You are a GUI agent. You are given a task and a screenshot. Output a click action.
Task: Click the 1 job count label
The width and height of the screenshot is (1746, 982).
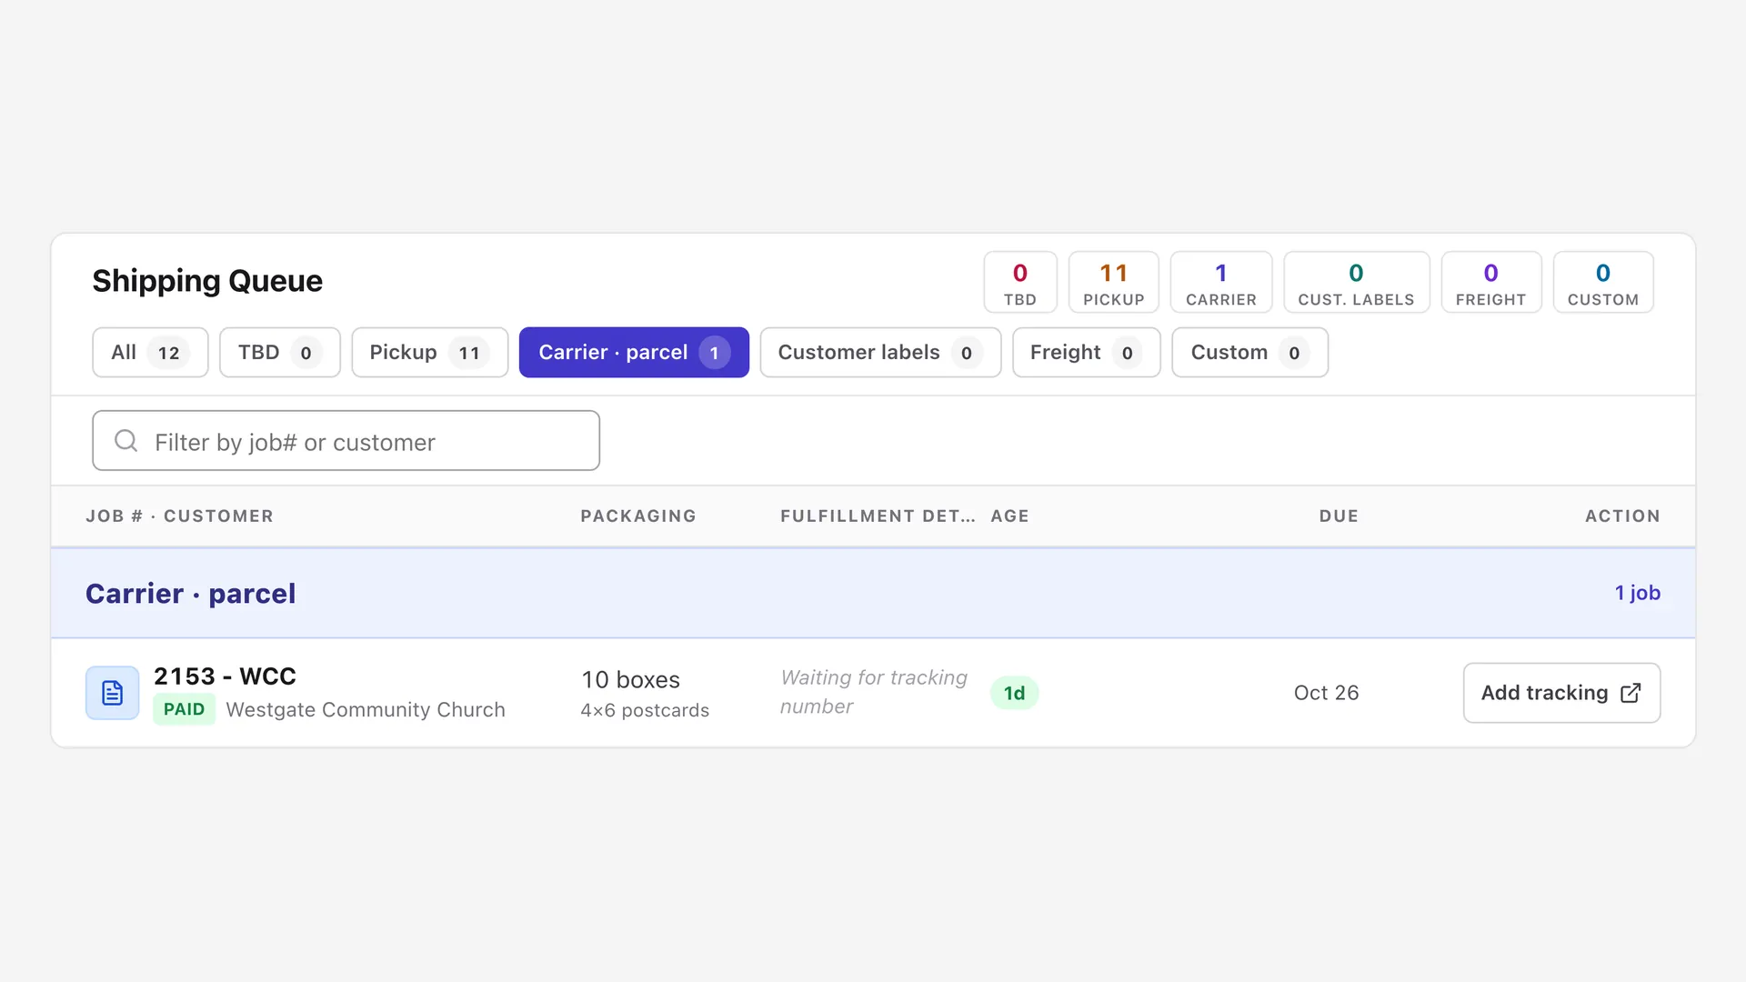click(1637, 593)
